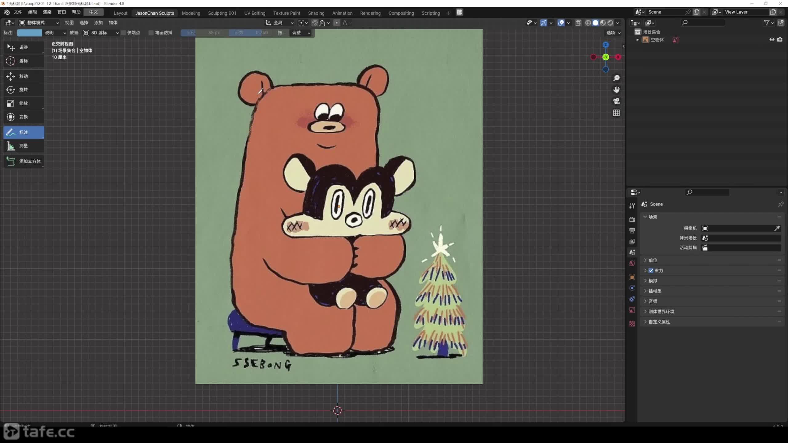Open the 3D 游标 placement dropdown
788x443 pixels.
101,33
